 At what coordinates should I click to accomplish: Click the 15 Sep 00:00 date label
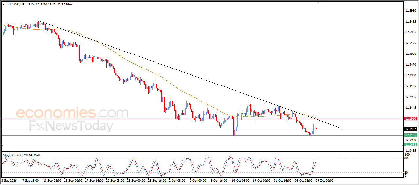click(x=74, y=180)
